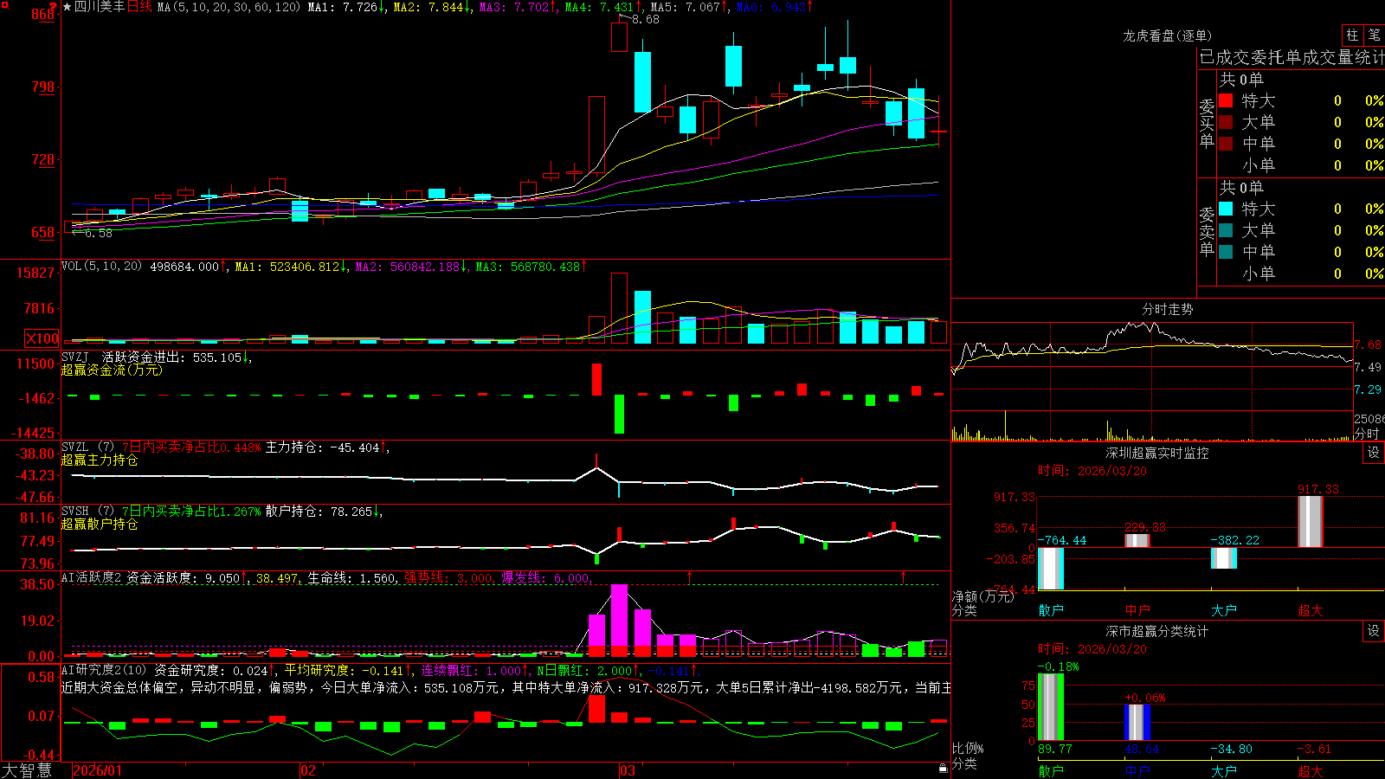Click the 委卖单 section label
Image resolution: width=1385 pixels, height=779 pixels.
tap(1207, 231)
